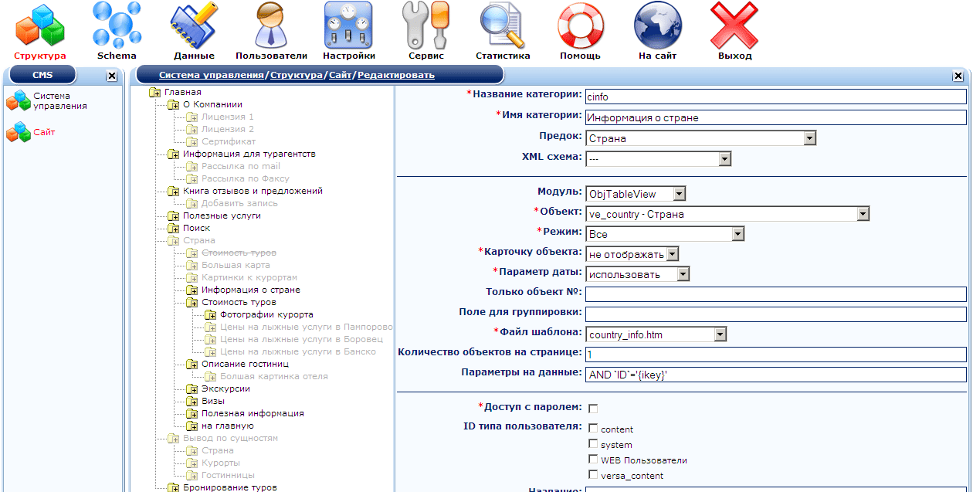The height and width of the screenshot is (492, 973).
Task: Click the Структура breadcrumb link
Action: coord(297,75)
